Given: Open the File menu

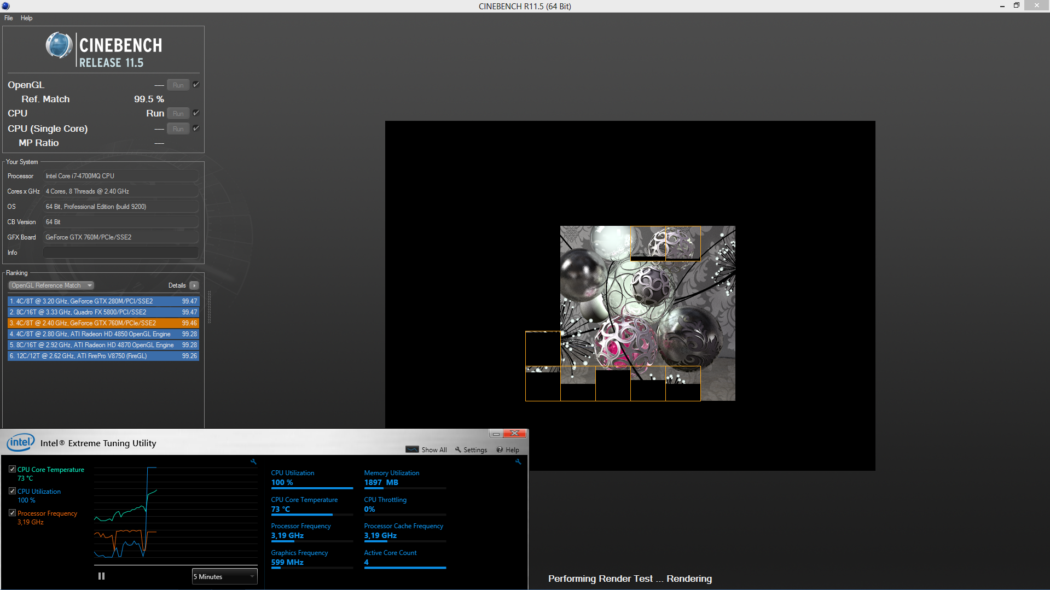Looking at the screenshot, I should 8,18.
